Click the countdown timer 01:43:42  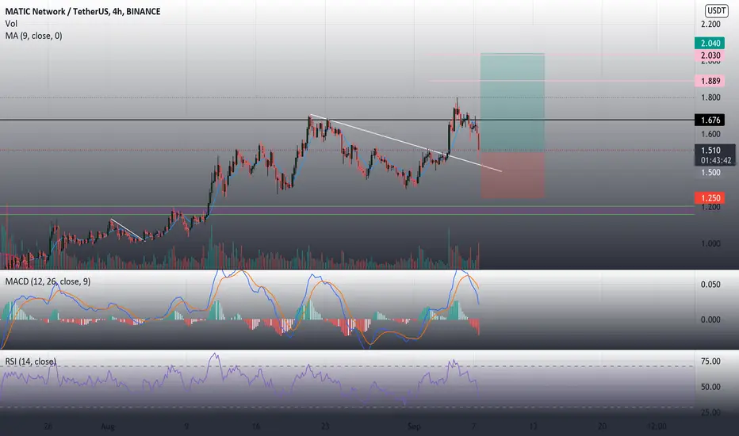click(715, 161)
